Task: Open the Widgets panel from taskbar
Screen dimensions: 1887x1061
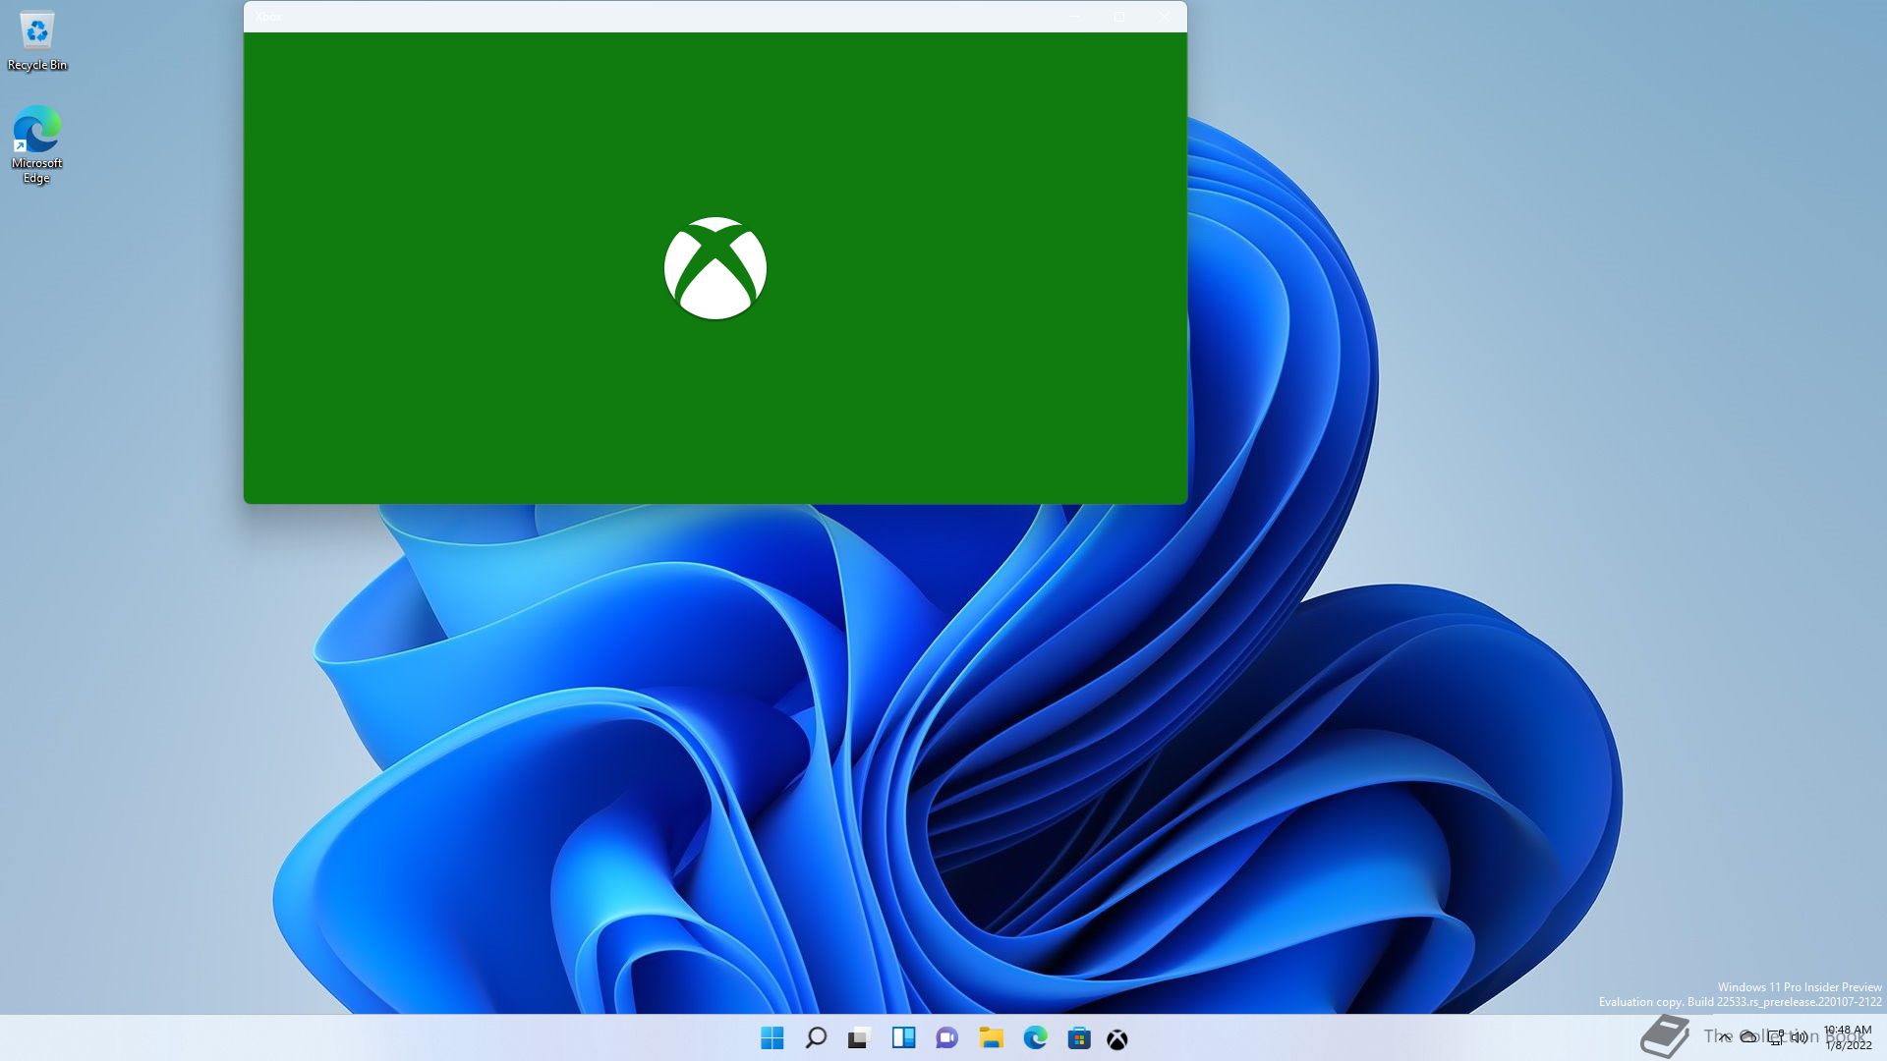Action: pos(903,1038)
